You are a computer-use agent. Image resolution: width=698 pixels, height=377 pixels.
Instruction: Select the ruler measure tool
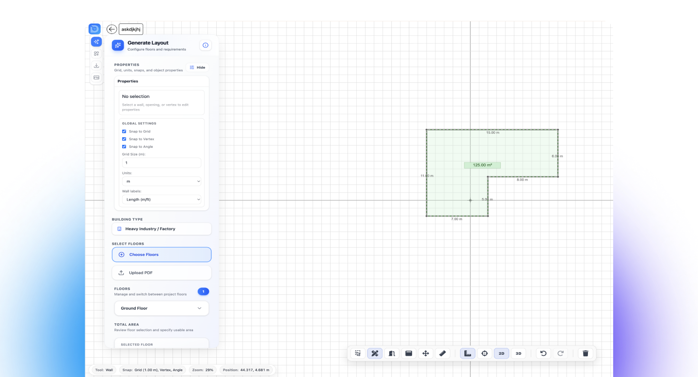pos(442,353)
